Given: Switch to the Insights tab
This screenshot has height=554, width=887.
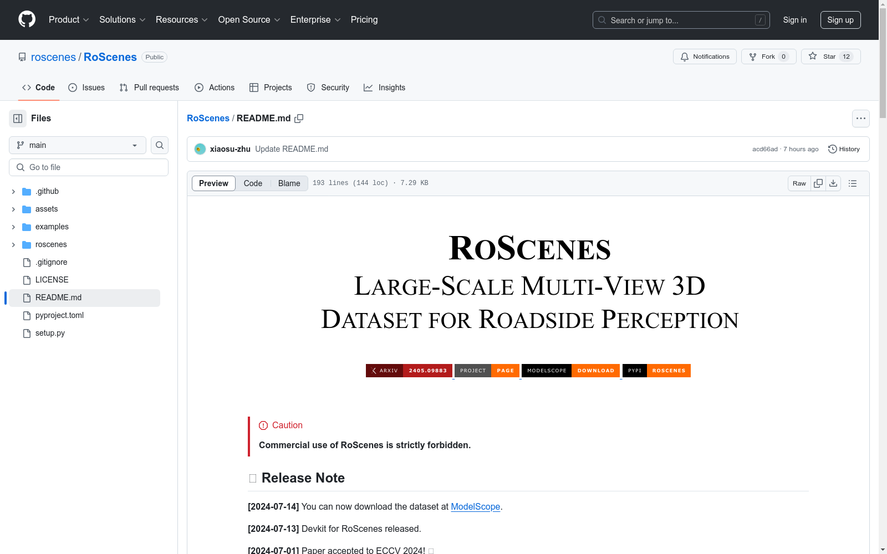Looking at the screenshot, I should tap(384, 87).
